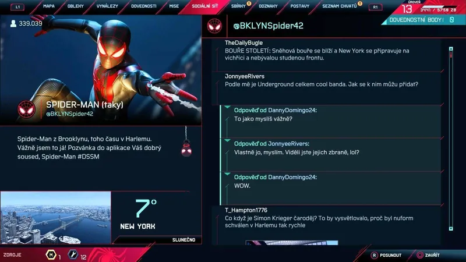Click the hanging Spider-Man ornament icon
Viewport: 466px width, 262px height.
[x=186, y=150]
